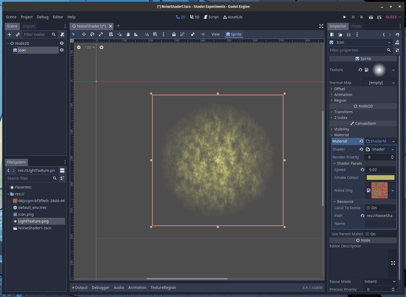Image resolution: width=406 pixels, height=297 pixels.
Task: Activate the Pan Mode hand tool
Action: (128, 34)
